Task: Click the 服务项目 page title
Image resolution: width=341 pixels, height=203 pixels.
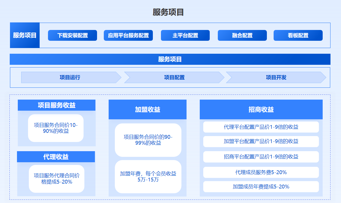Action: pos(168,12)
